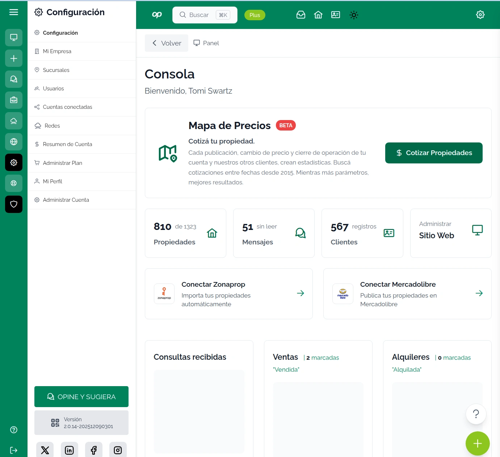Open Conectar Zonaprop arrow
500x457 pixels.
(300, 293)
